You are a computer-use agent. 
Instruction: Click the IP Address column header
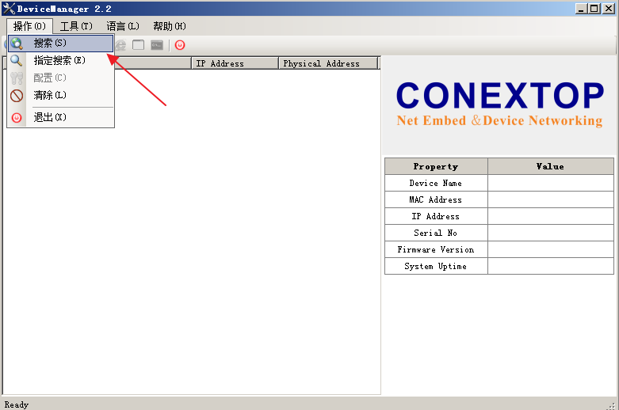coord(234,63)
